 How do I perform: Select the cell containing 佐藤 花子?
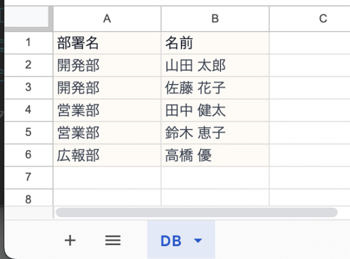[x=215, y=88]
